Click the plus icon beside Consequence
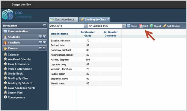The image size is (187, 111). pos(5,97)
